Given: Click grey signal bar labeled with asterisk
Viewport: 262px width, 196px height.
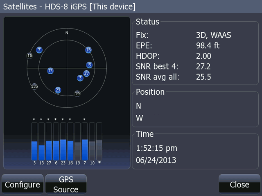Looking at the screenshot, I should pos(99,142).
